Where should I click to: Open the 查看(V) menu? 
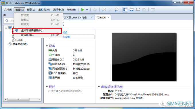pos(31,10)
